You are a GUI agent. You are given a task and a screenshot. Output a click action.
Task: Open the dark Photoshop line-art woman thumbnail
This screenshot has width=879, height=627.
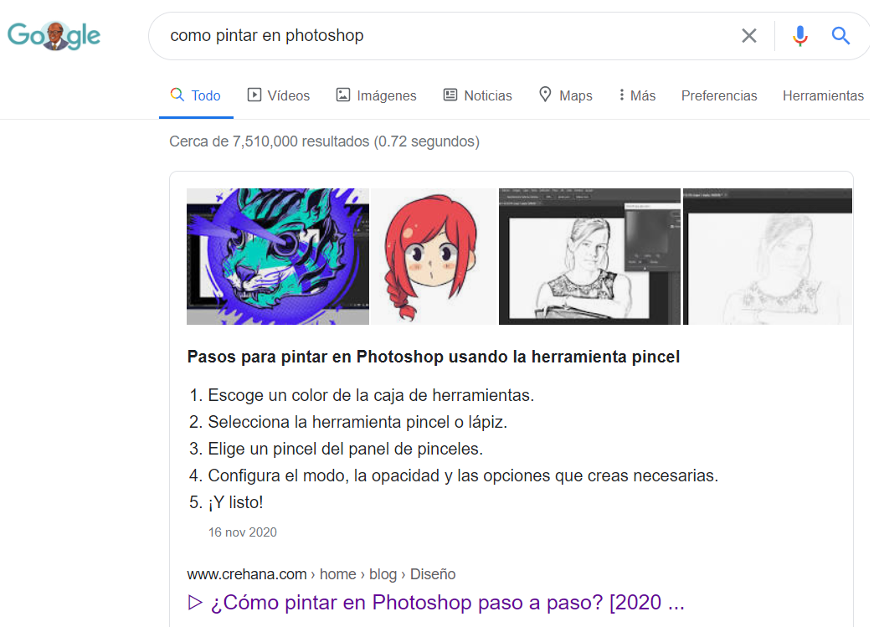click(x=589, y=256)
